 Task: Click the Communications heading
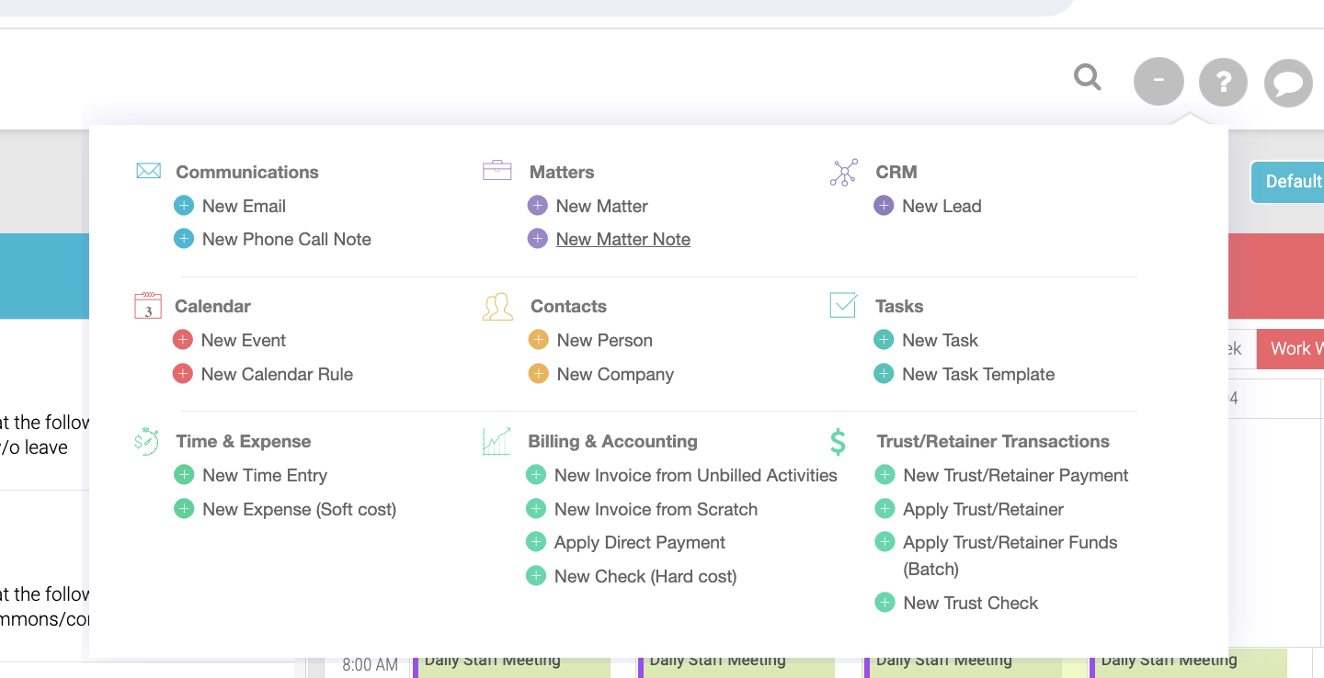click(247, 172)
